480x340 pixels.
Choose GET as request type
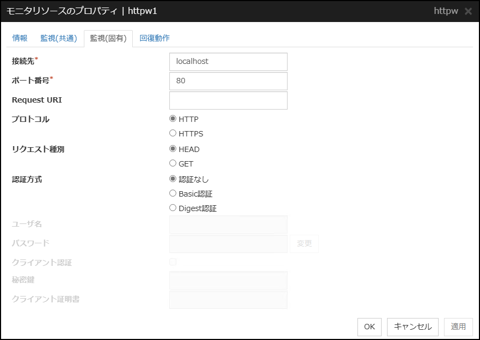(x=173, y=163)
